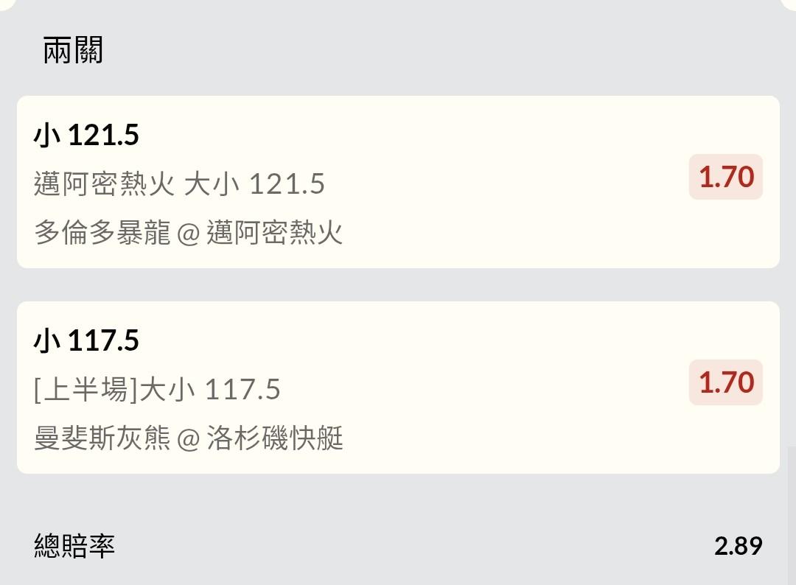Open the 小 121.5 bet title
Screen dimensions: 796x585
tap(86, 136)
